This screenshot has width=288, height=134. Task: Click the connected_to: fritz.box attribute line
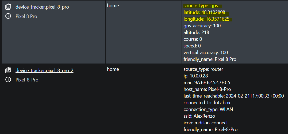[x=207, y=103]
